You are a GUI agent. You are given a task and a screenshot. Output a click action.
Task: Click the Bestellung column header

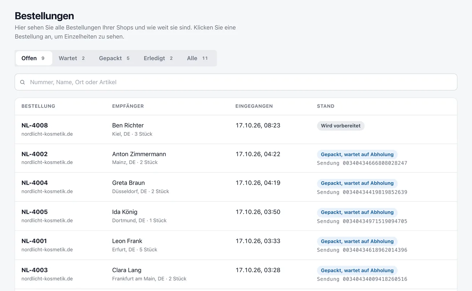38,106
